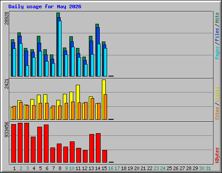222x173 pixels.
Task: Click the green hits bar for day 1
Action: click(x=13, y=41)
